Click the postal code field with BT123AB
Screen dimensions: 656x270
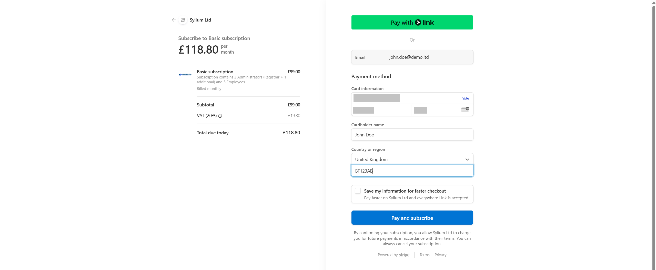(412, 171)
